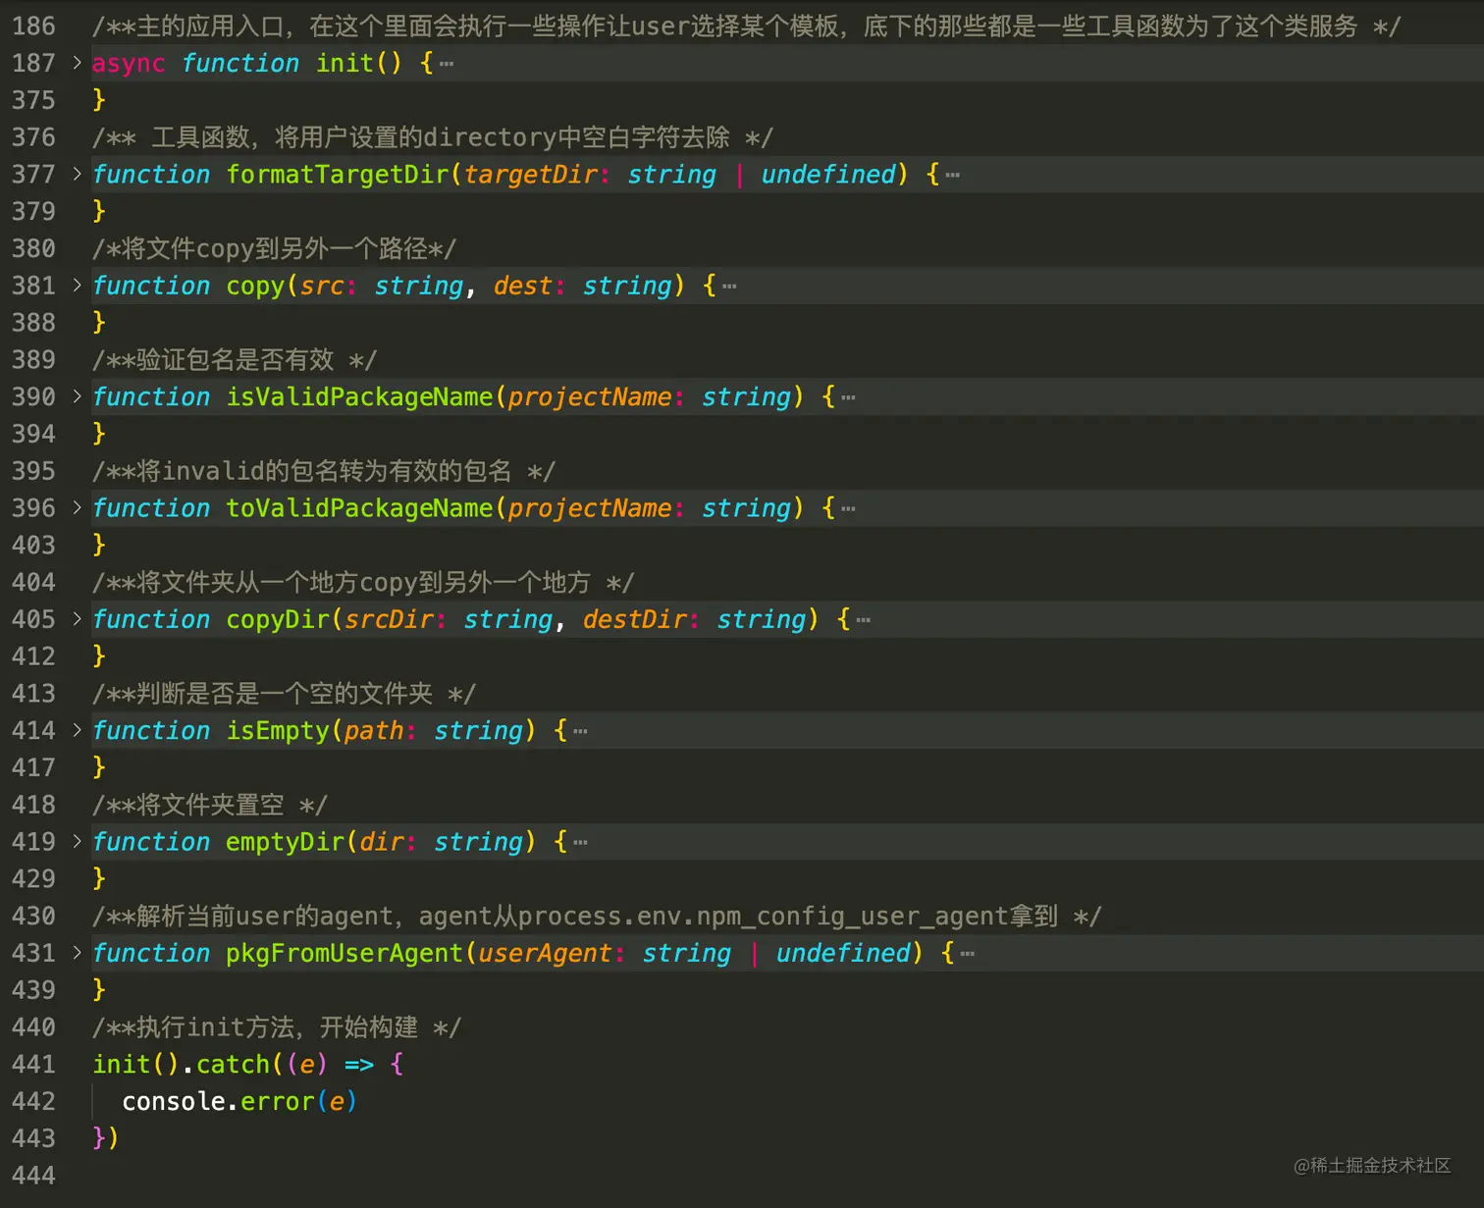Click the src parameter in copy function
1484x1208 pixels.
(322, 286)
